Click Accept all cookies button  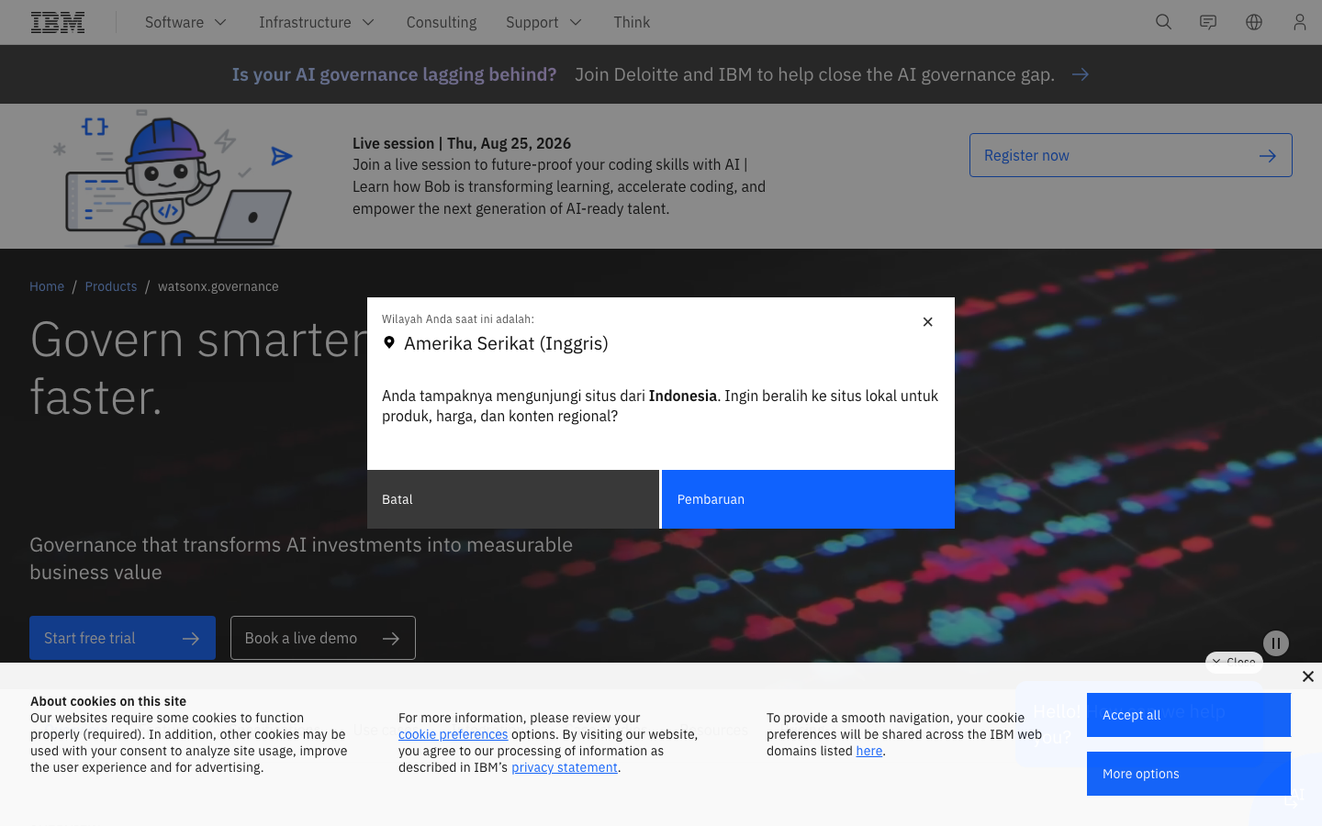click(1189, 715)
